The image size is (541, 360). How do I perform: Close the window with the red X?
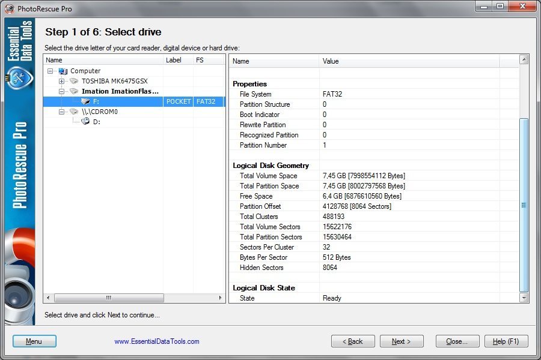point(522,7)
